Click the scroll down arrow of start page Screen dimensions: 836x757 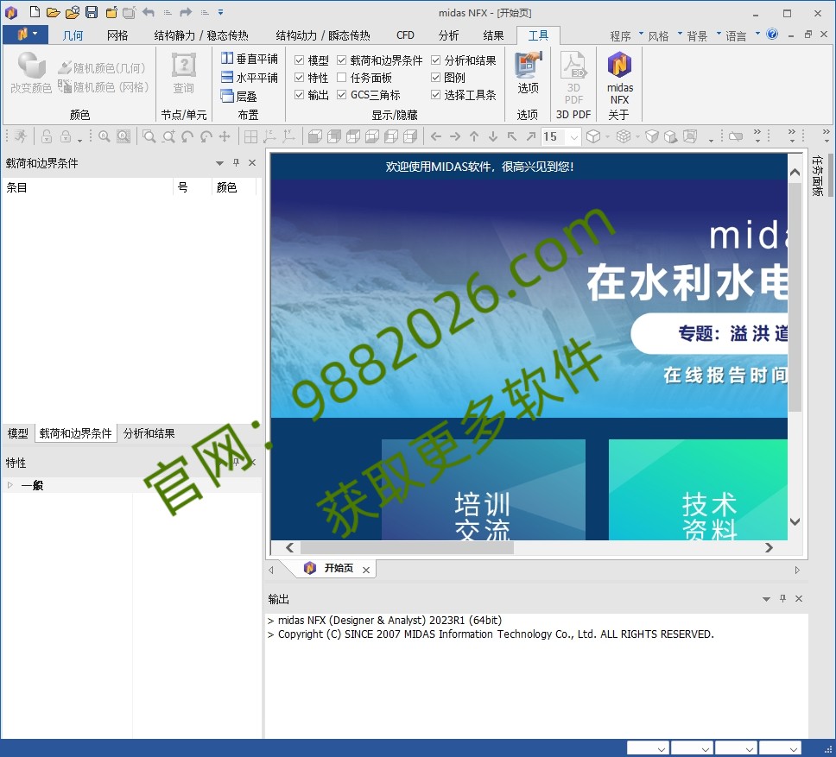click(x=795, y=521)
